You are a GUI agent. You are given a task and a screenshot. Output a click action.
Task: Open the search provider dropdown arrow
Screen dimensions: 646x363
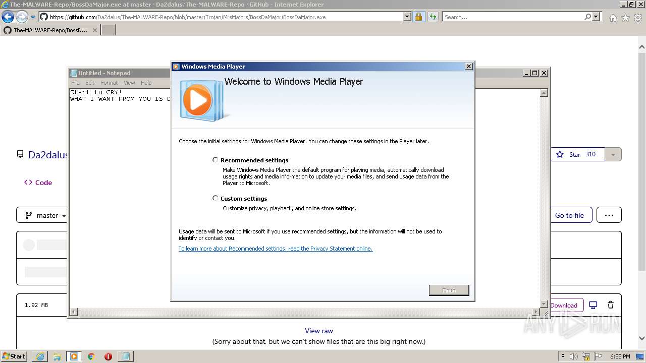pyautogui.click(x=596, y=17)
